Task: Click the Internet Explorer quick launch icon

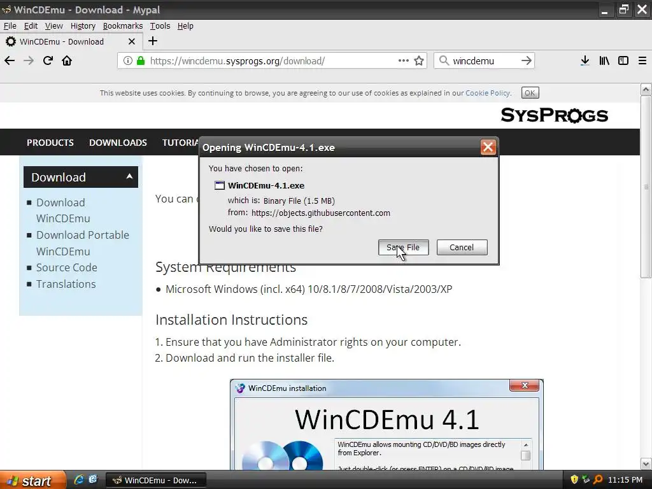Action: click(x=78, y=479)
